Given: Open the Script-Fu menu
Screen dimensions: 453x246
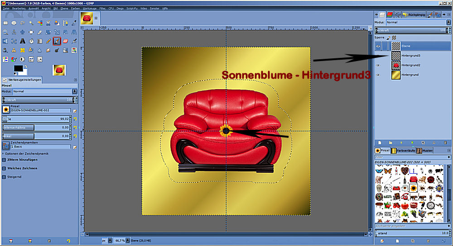Looking at the screenshot, I should coord(132,8).
